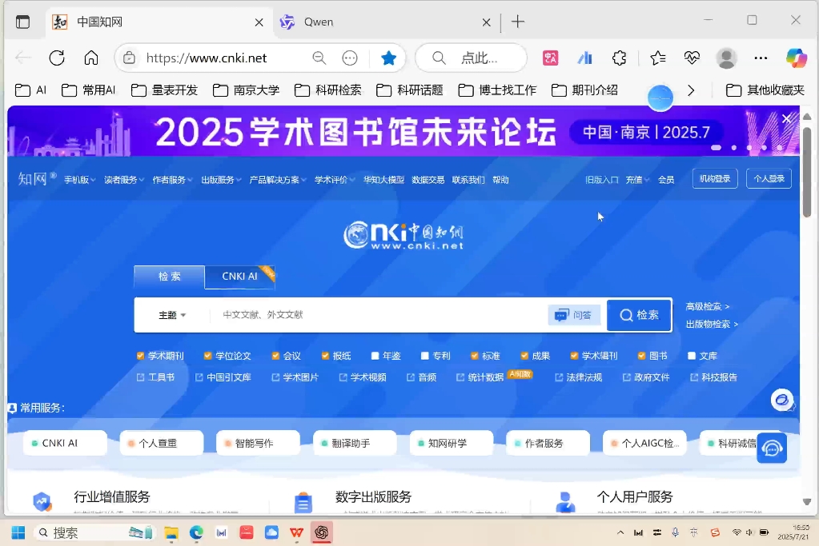
Task: Open File Explorer from taskbar
Action: pos(171,532)
